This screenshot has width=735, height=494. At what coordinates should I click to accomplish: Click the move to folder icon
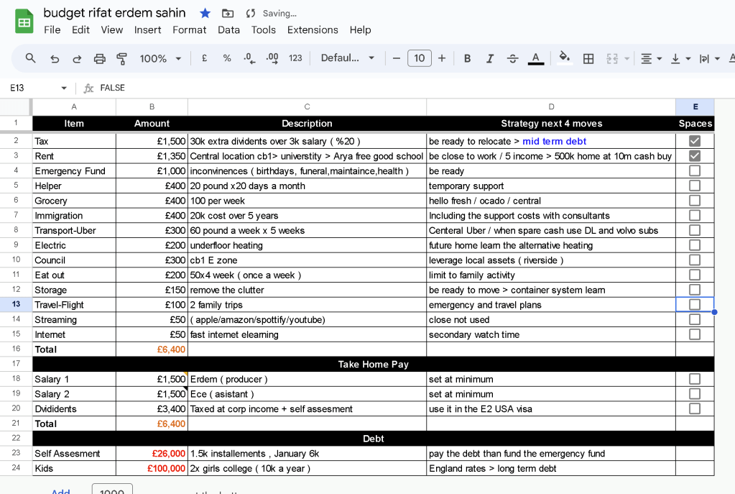tap(228, 13)
